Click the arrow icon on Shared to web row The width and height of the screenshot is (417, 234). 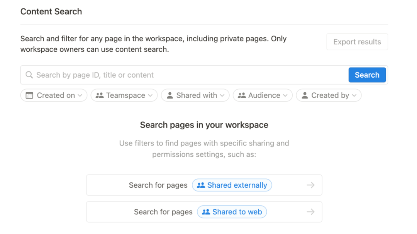point(310,212)
